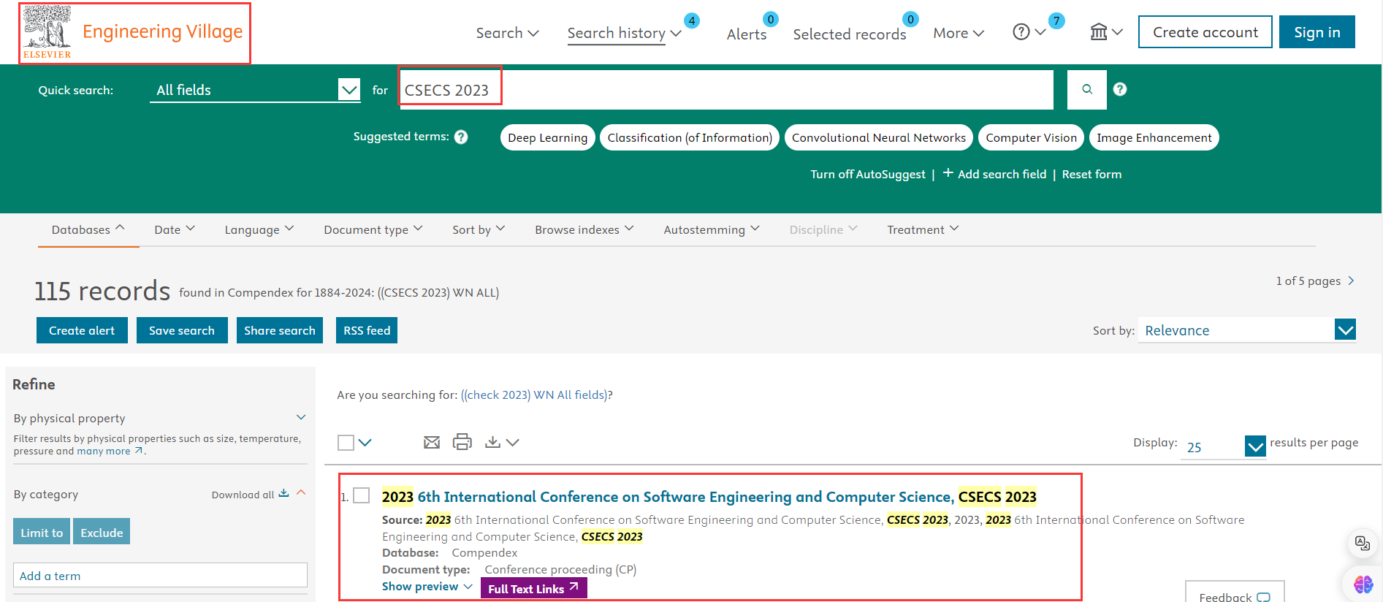Click Create account button

tap(1205, 32)
